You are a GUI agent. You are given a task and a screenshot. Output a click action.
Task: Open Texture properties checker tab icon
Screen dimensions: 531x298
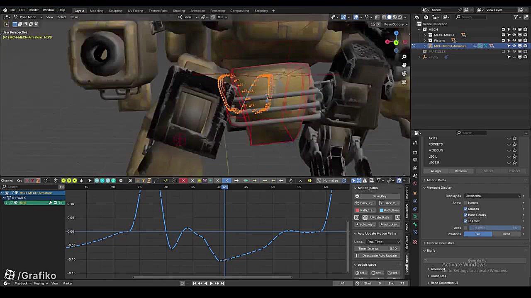pos(415,242)
